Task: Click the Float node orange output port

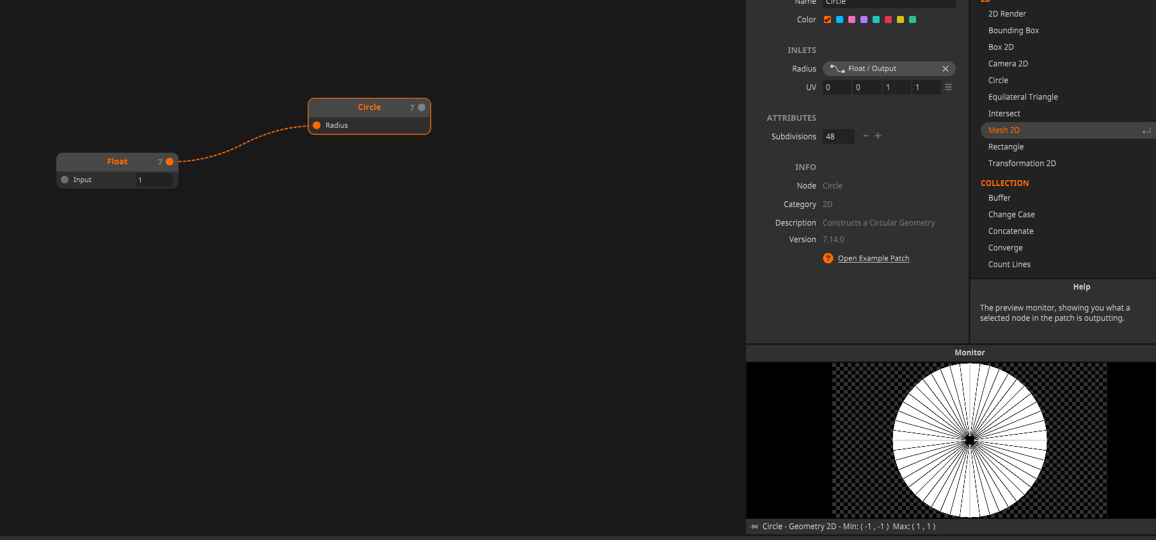Action: point(170,162)
